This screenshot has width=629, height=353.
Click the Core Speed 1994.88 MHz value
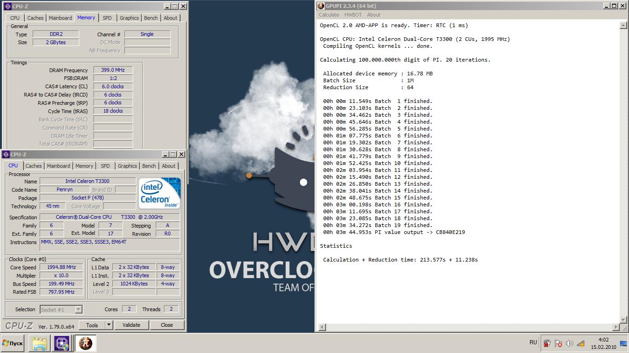coord(61,267)
